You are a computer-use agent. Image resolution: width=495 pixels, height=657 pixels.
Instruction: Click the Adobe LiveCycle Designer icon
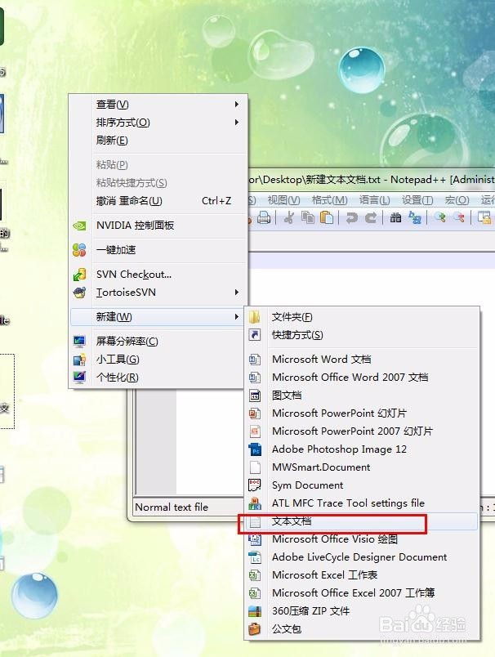(x=255, y=557)
